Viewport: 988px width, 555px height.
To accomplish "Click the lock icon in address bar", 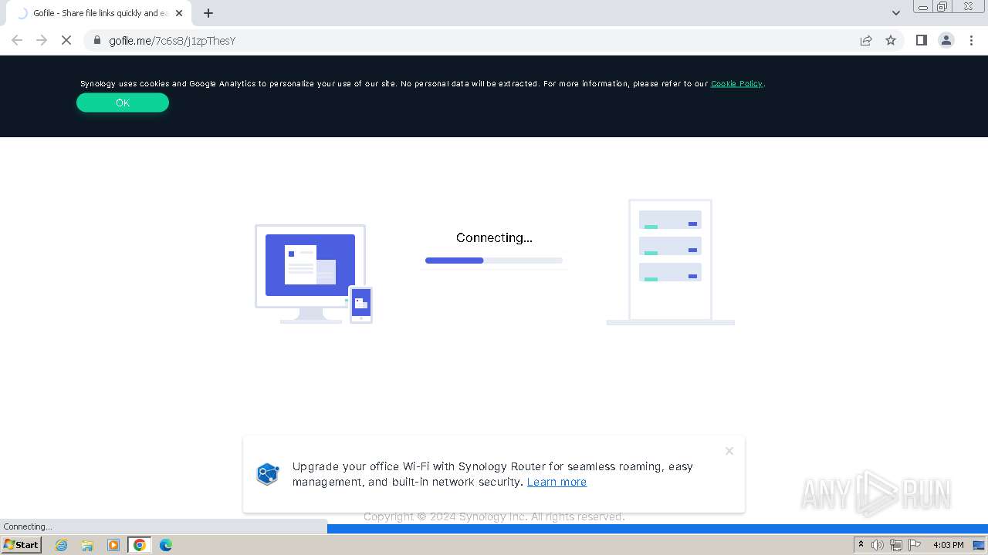I will 97,40.
